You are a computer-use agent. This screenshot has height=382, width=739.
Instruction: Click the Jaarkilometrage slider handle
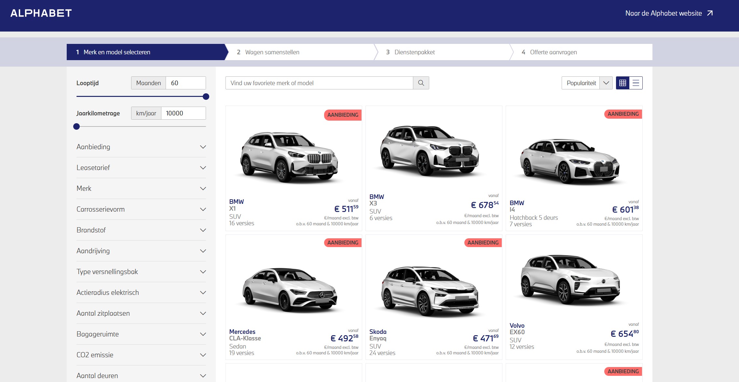76,126
